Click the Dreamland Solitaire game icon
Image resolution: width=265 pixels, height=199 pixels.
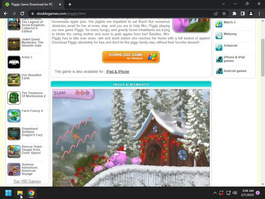click(14, 134)
